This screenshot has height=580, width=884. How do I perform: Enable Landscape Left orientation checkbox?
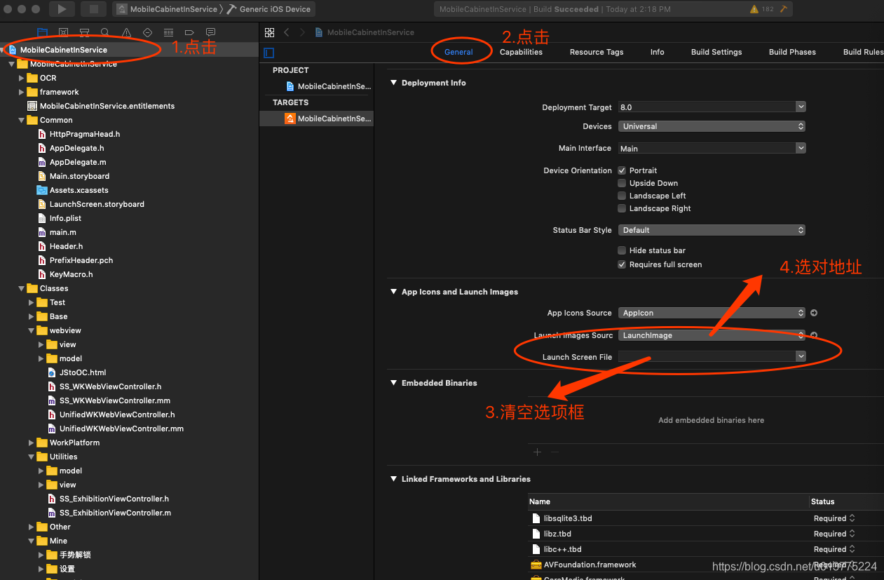pyautogui.click(x=621, y=196)
